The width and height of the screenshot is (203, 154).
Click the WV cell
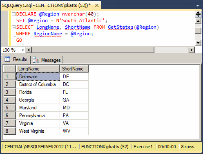74,131
